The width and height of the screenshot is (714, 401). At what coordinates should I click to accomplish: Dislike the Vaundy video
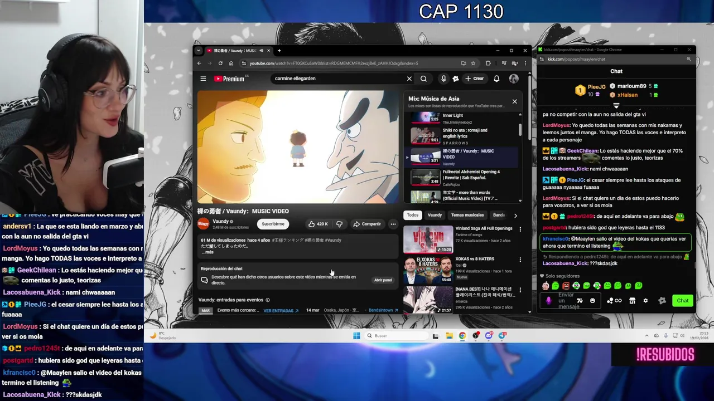tap(339, 224)
